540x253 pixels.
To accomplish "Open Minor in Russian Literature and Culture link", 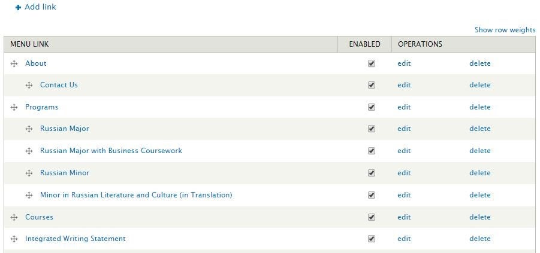I will point(136,195).
